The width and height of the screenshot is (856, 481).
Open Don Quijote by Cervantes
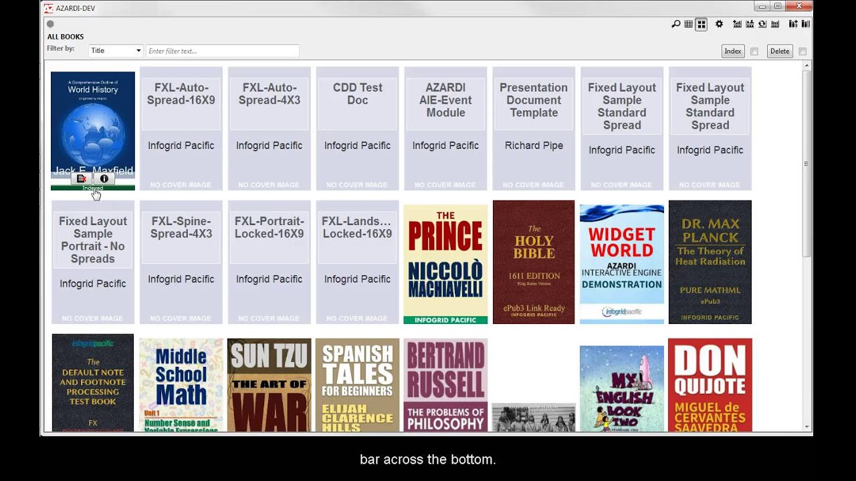point(710,385)
